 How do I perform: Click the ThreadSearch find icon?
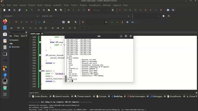click(164, 16)
